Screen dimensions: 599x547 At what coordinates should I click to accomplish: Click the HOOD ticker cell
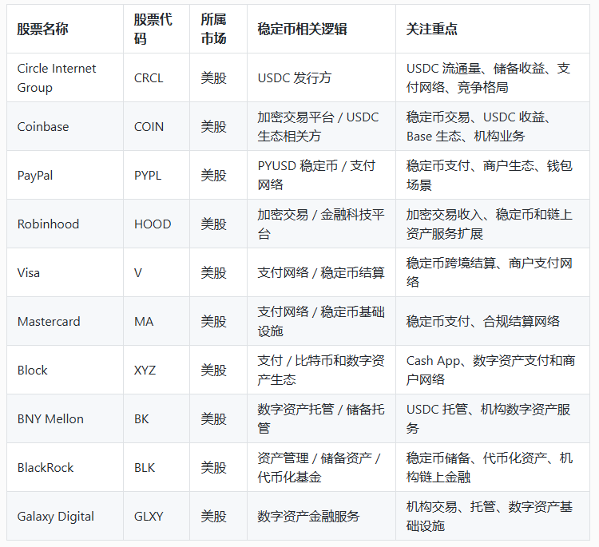[x=157, y=224]
